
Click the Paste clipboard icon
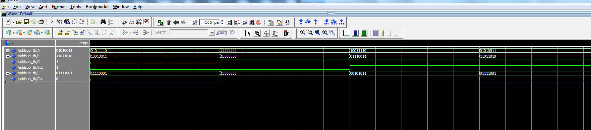point(67,22)
